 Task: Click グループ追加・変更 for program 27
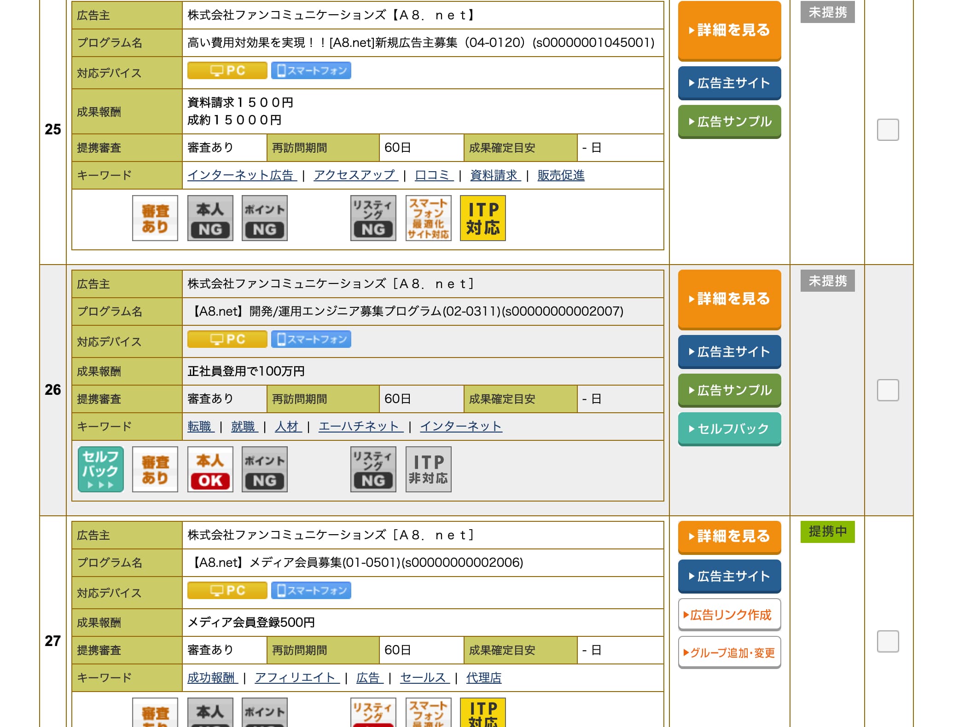point(730,652)
